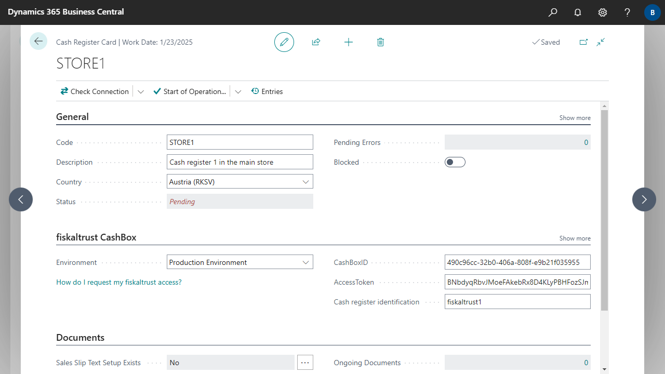Click the Description input field
665x374 pixels.
(240, 162)
